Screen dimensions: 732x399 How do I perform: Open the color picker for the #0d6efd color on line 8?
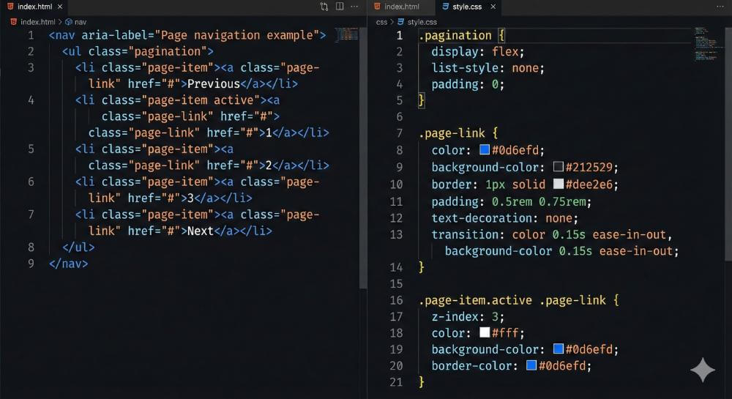(485, 149)
